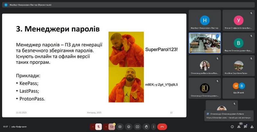Show the participants list icon
Image resolution: width=257 pixels, height=132 pixels.
coord(239,127)
